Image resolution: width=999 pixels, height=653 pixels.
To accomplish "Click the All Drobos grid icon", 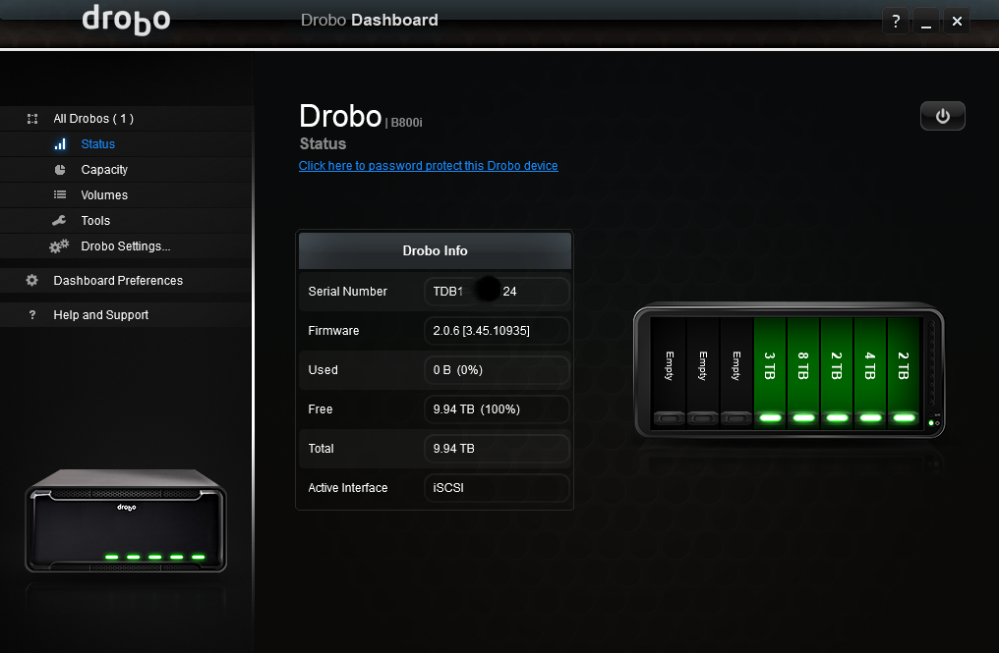I will (x=32, y=119).
